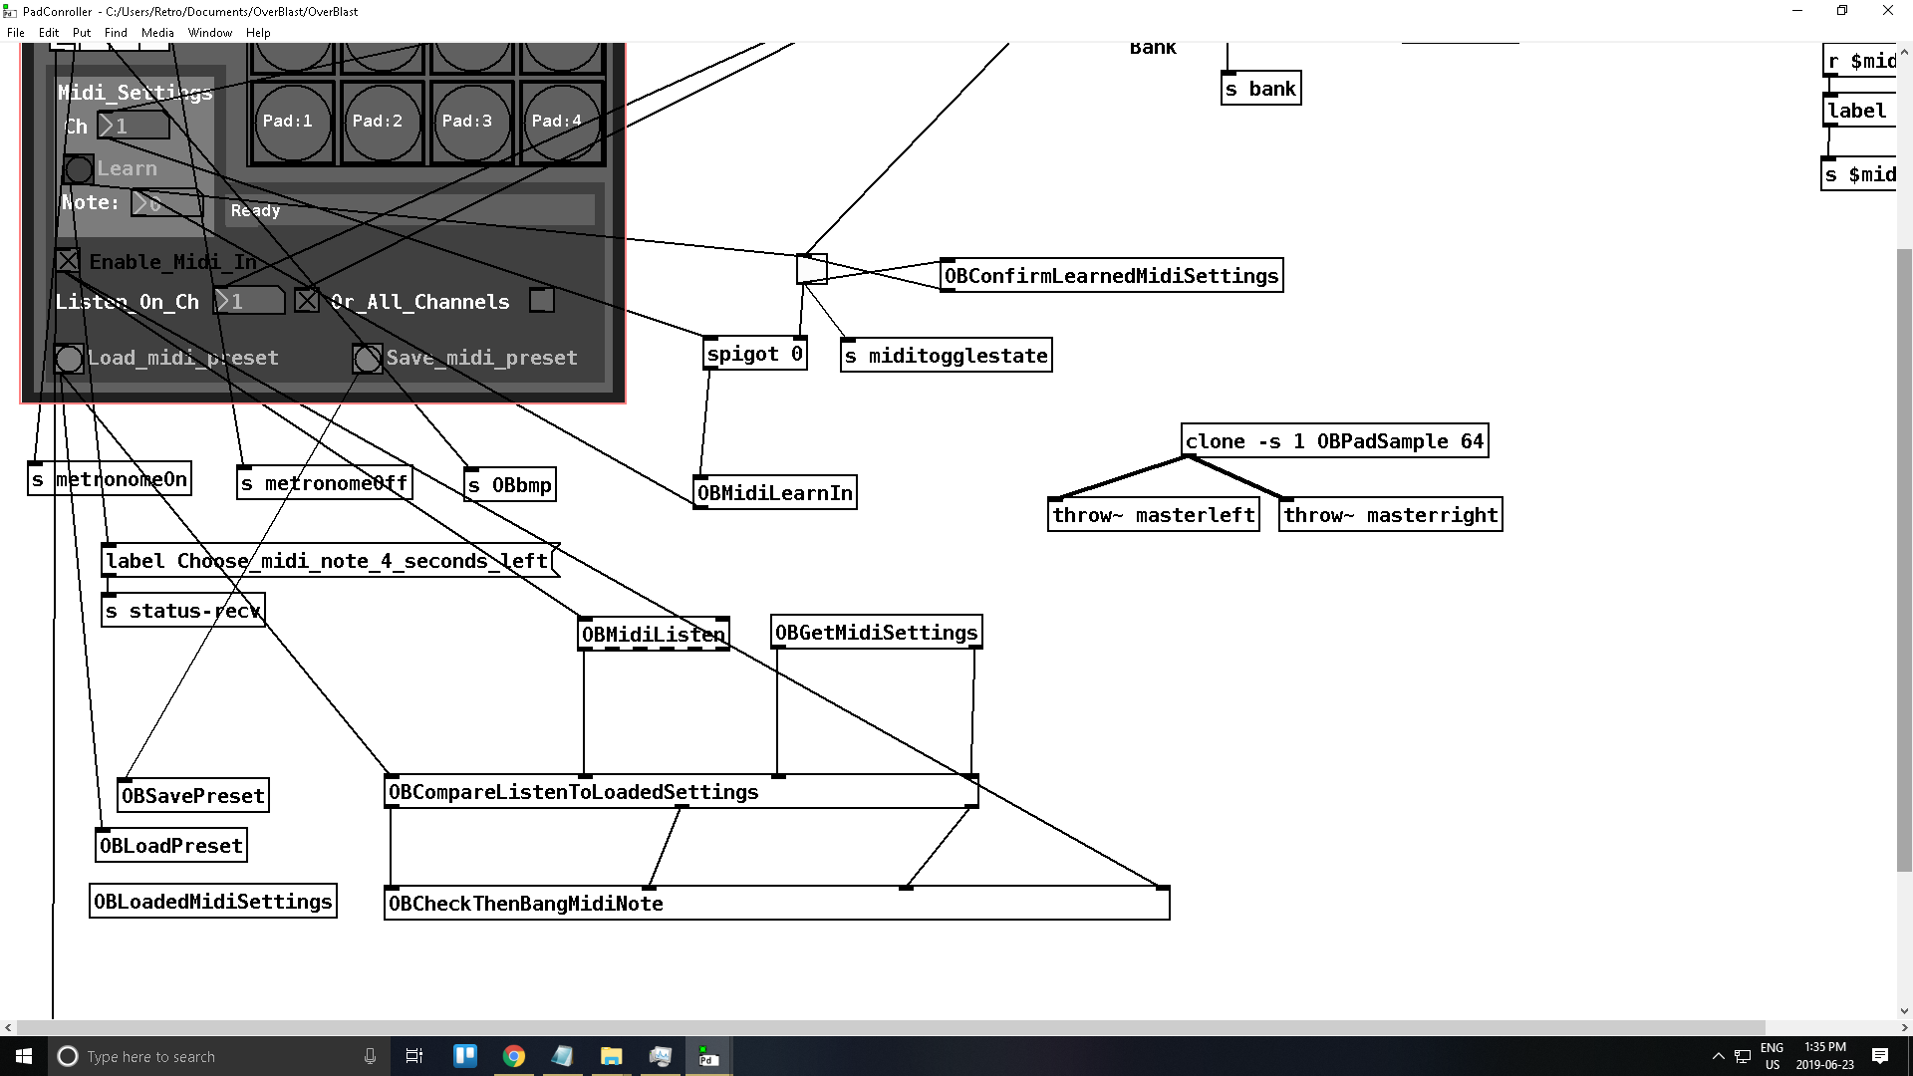Click the taskbar search box
This screenshot has height=1076, width=1913.
[x=217, y=1056]
